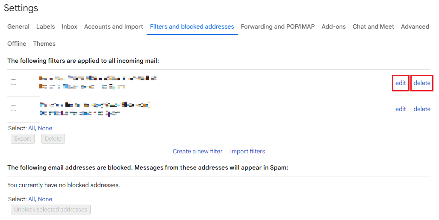The width and height of the screenshot is (439, 220).
Task: Select Filters and blocked addresses tab
Action: [192, 26]
